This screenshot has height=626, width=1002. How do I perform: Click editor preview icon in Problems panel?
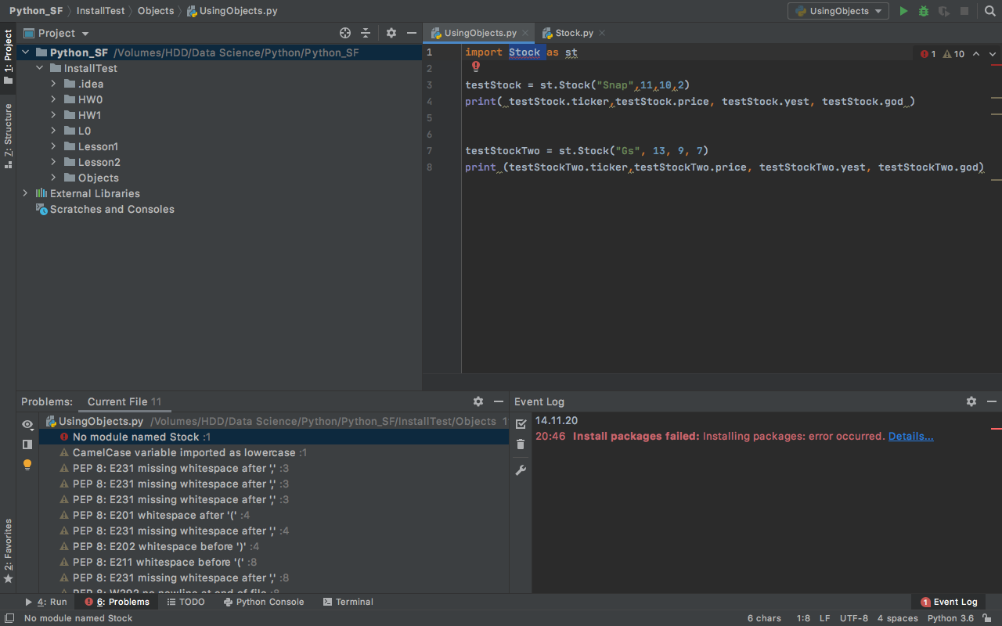coord(27,444)
